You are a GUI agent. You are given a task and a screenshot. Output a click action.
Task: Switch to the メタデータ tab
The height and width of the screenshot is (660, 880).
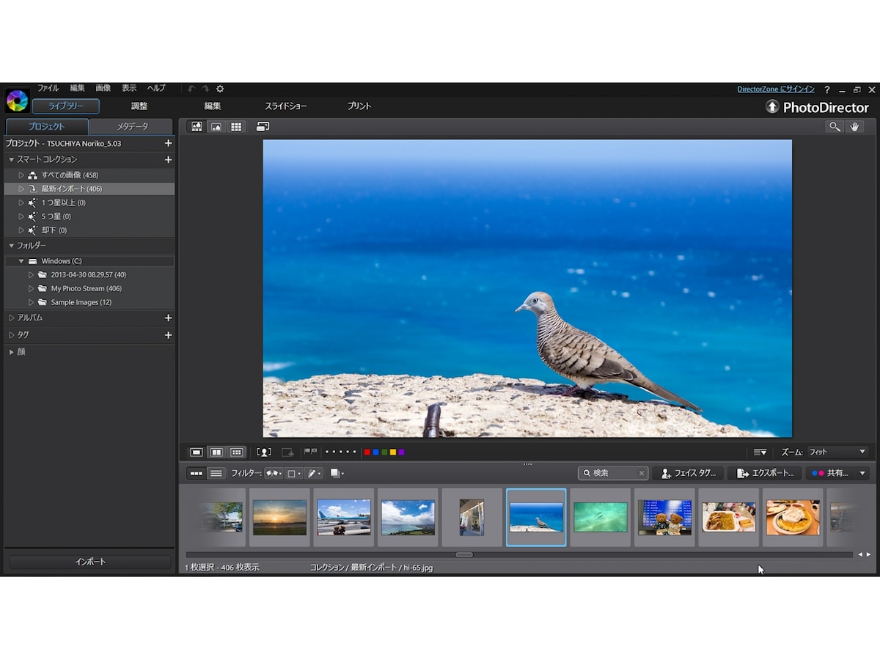132,127
